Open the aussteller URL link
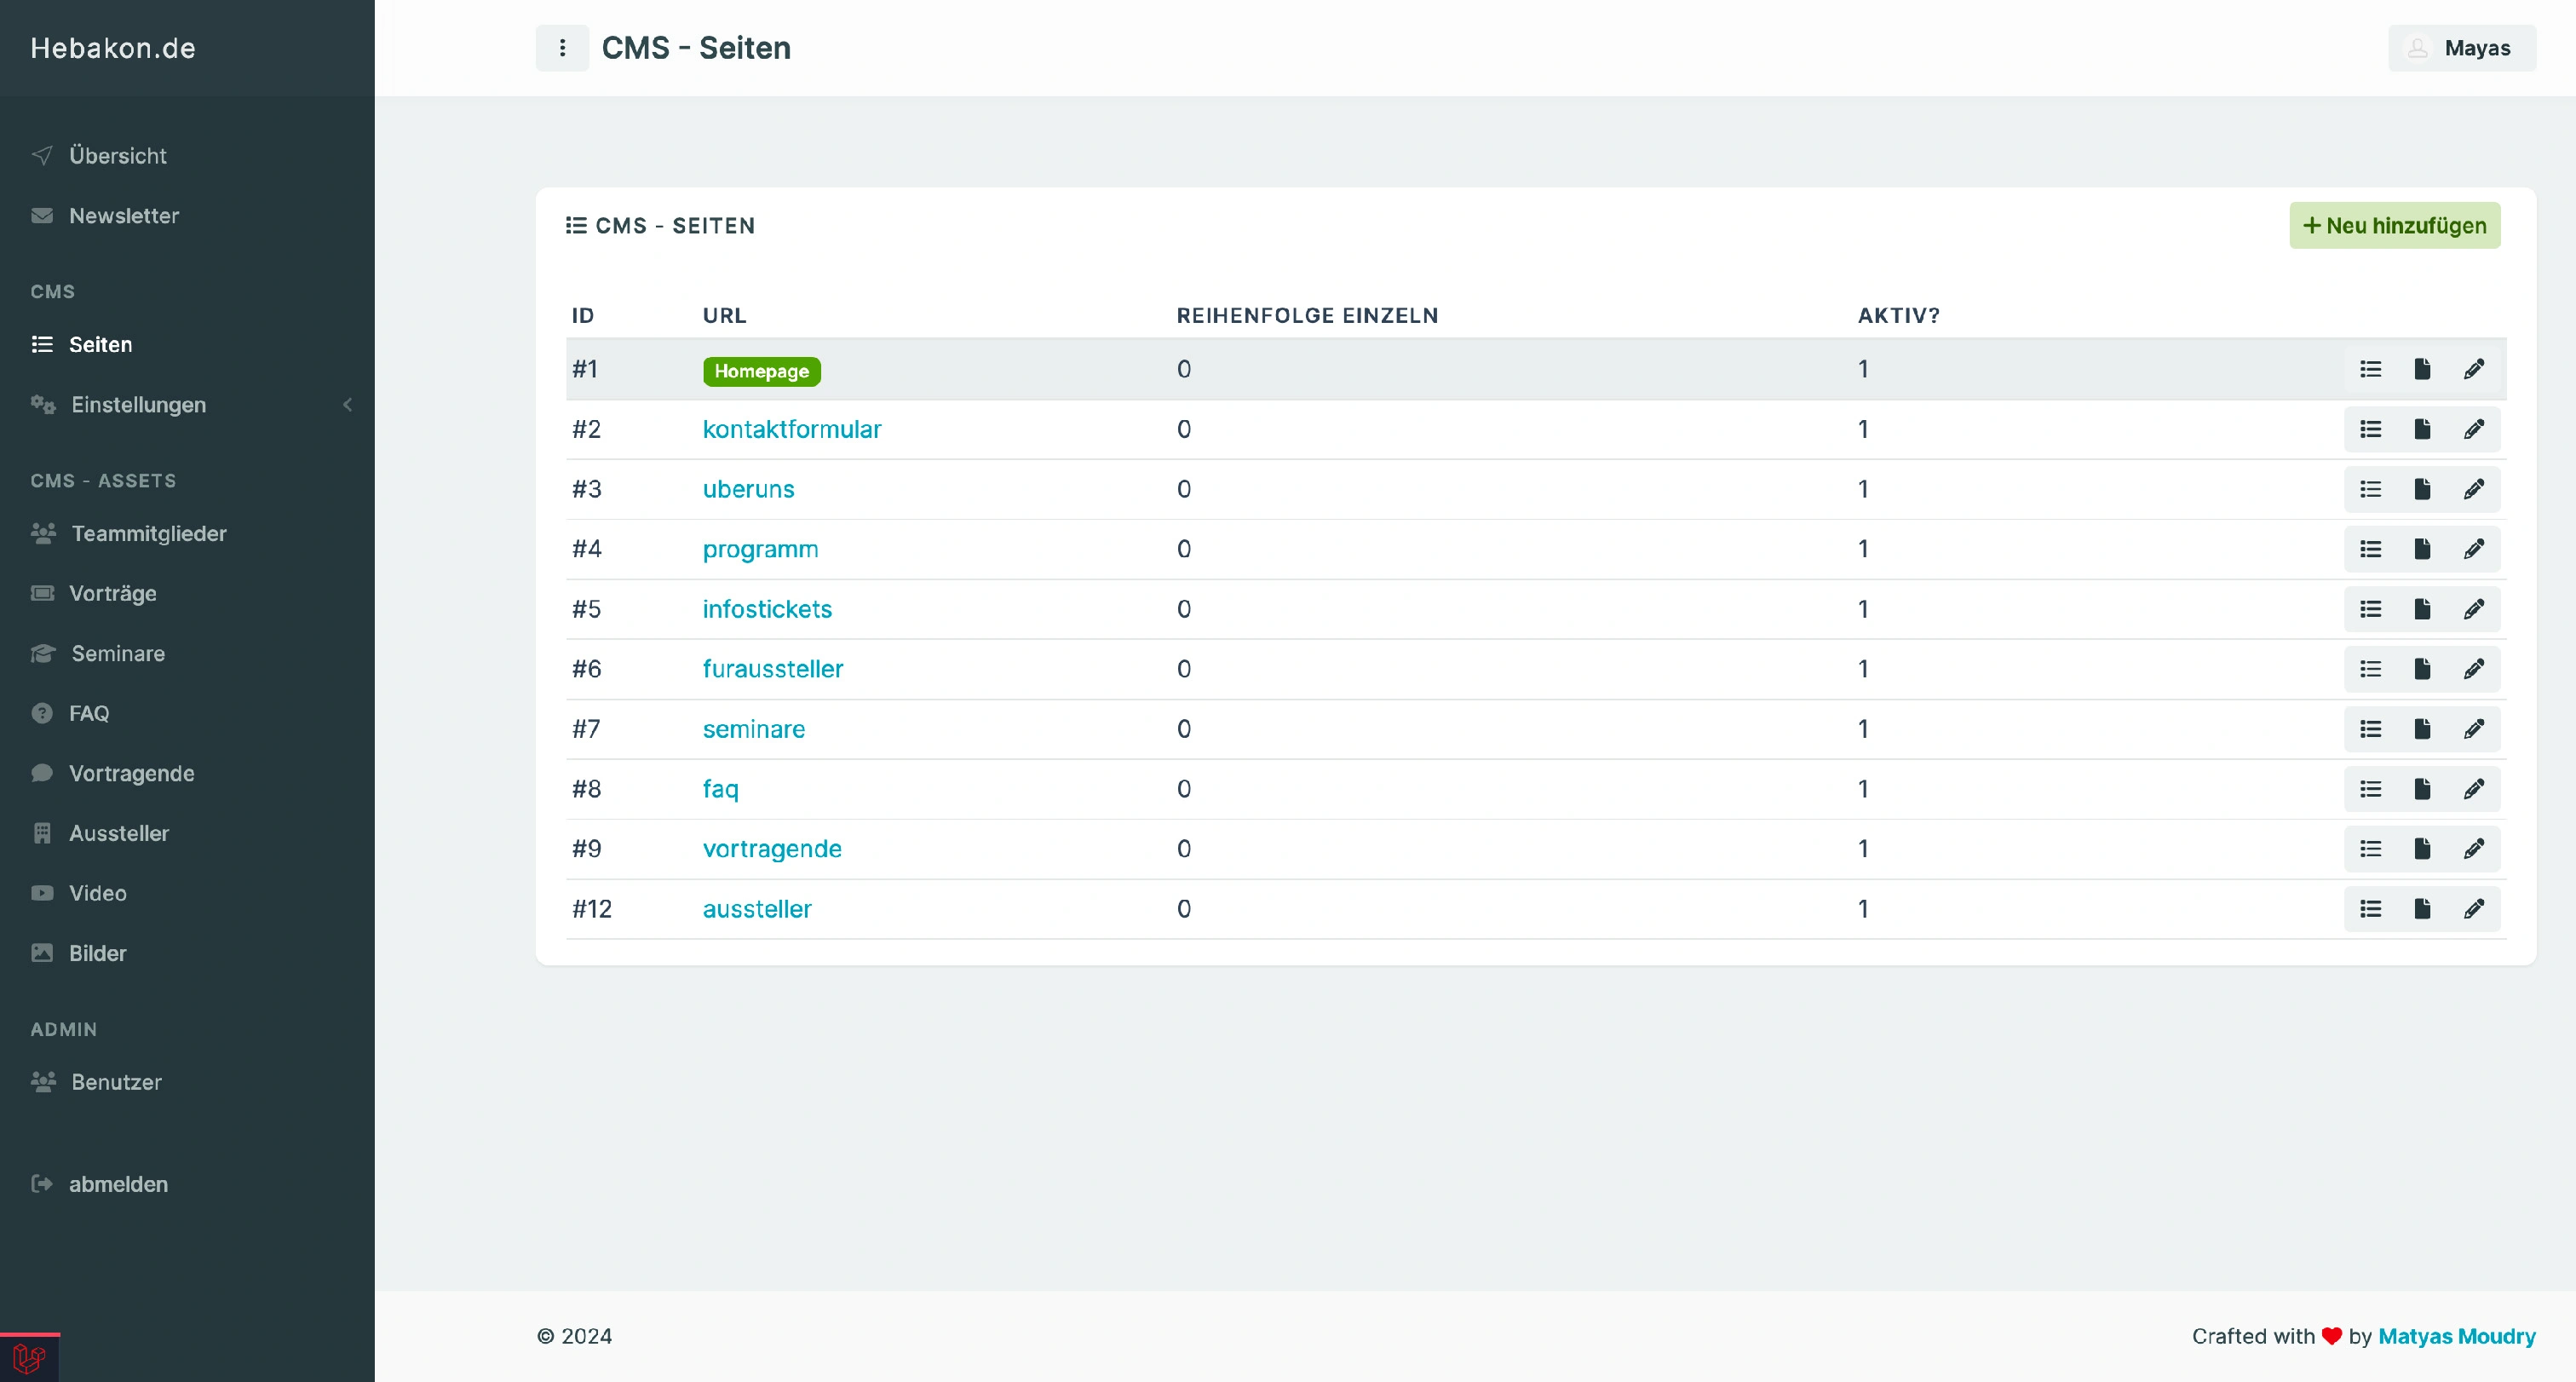The image size is (2576, 1382). pos(757,909)
